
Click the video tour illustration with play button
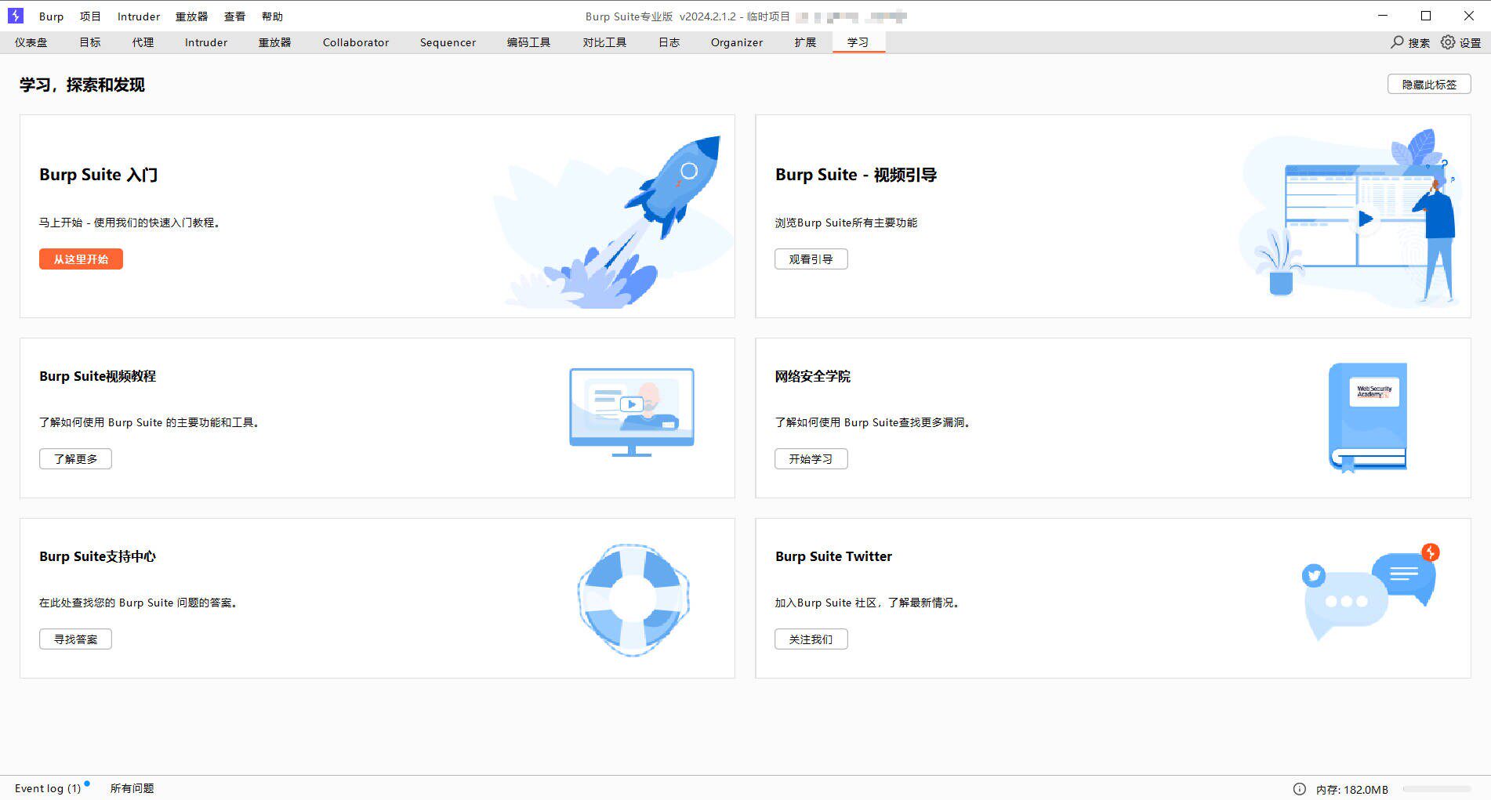pos(1350,217)
